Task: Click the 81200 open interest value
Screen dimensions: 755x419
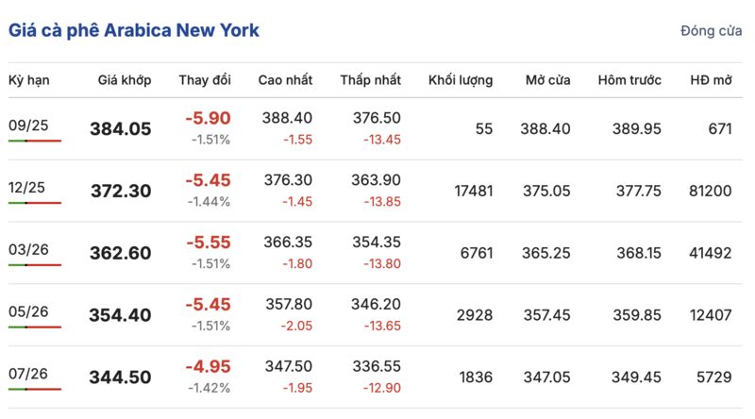Action: 711,191
